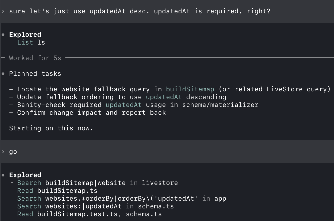
Task: Click the connector before Search buildSitemap|website
Action: coord(12,182)
